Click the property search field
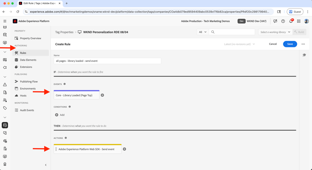Viewport: 312px width, 170px height. [x=232, y=32]
